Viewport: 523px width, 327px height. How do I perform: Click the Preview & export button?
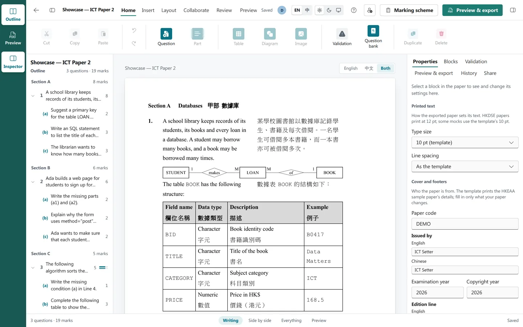473,10
